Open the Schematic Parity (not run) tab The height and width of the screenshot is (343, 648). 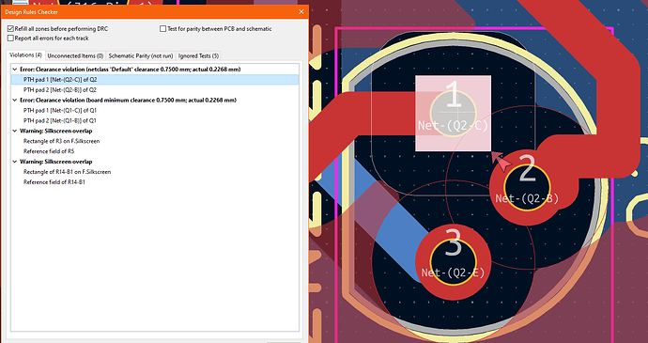[141, 55]
